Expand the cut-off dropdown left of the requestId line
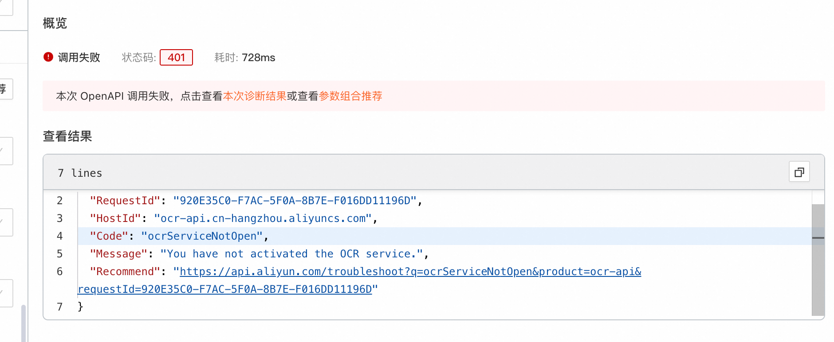 [x=5, y=293]
